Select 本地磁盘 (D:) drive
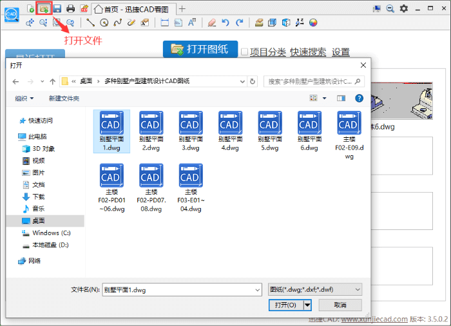This screenshot has width=451, height=326. 46,245
